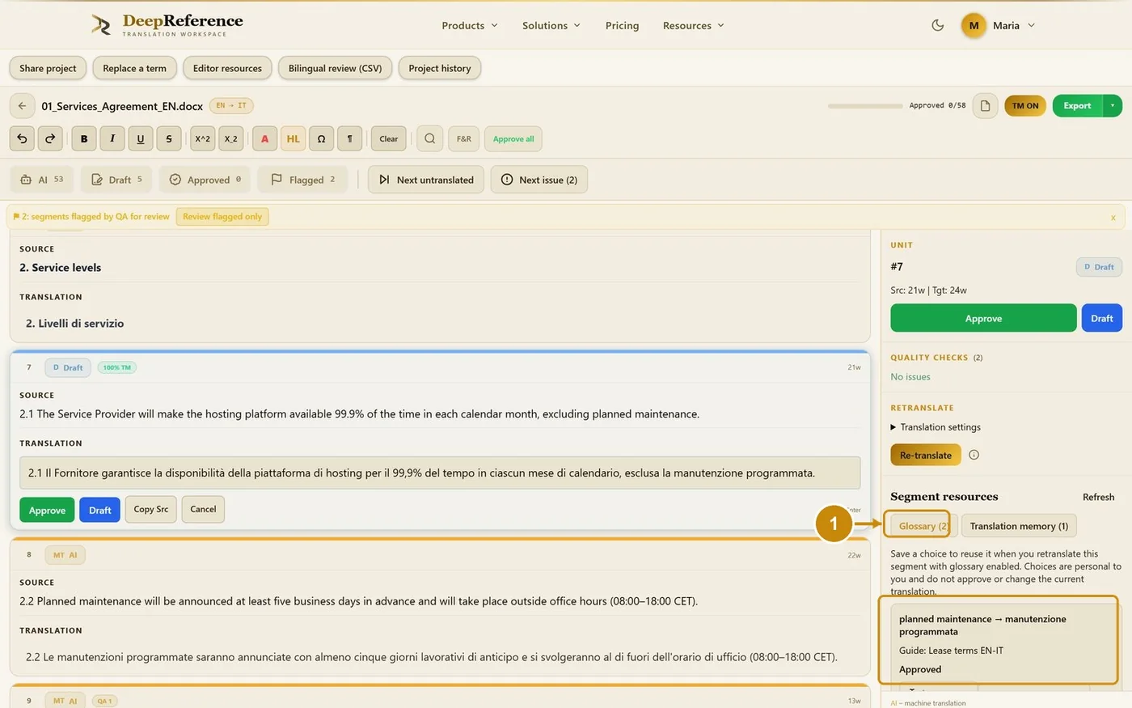The height and width of the screenshot is (708, 1132).
Task: Jump to Next untranslated segment
Action: point(426,180)
